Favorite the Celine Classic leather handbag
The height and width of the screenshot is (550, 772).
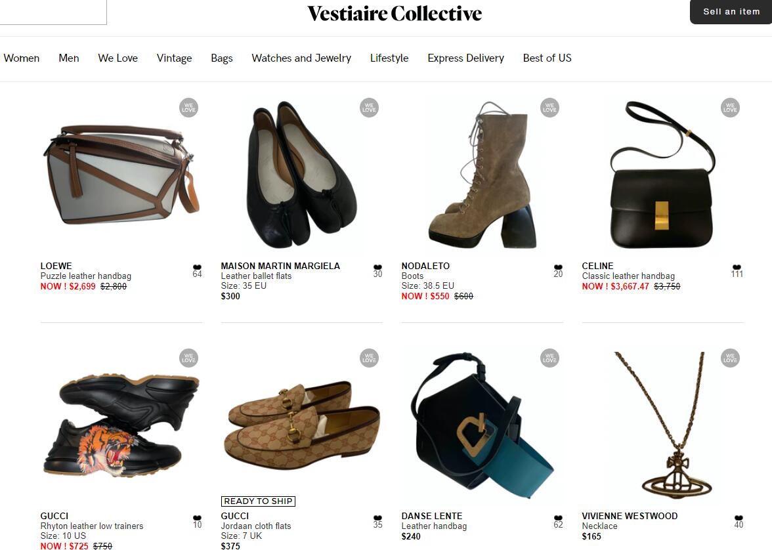click(737, 267)
